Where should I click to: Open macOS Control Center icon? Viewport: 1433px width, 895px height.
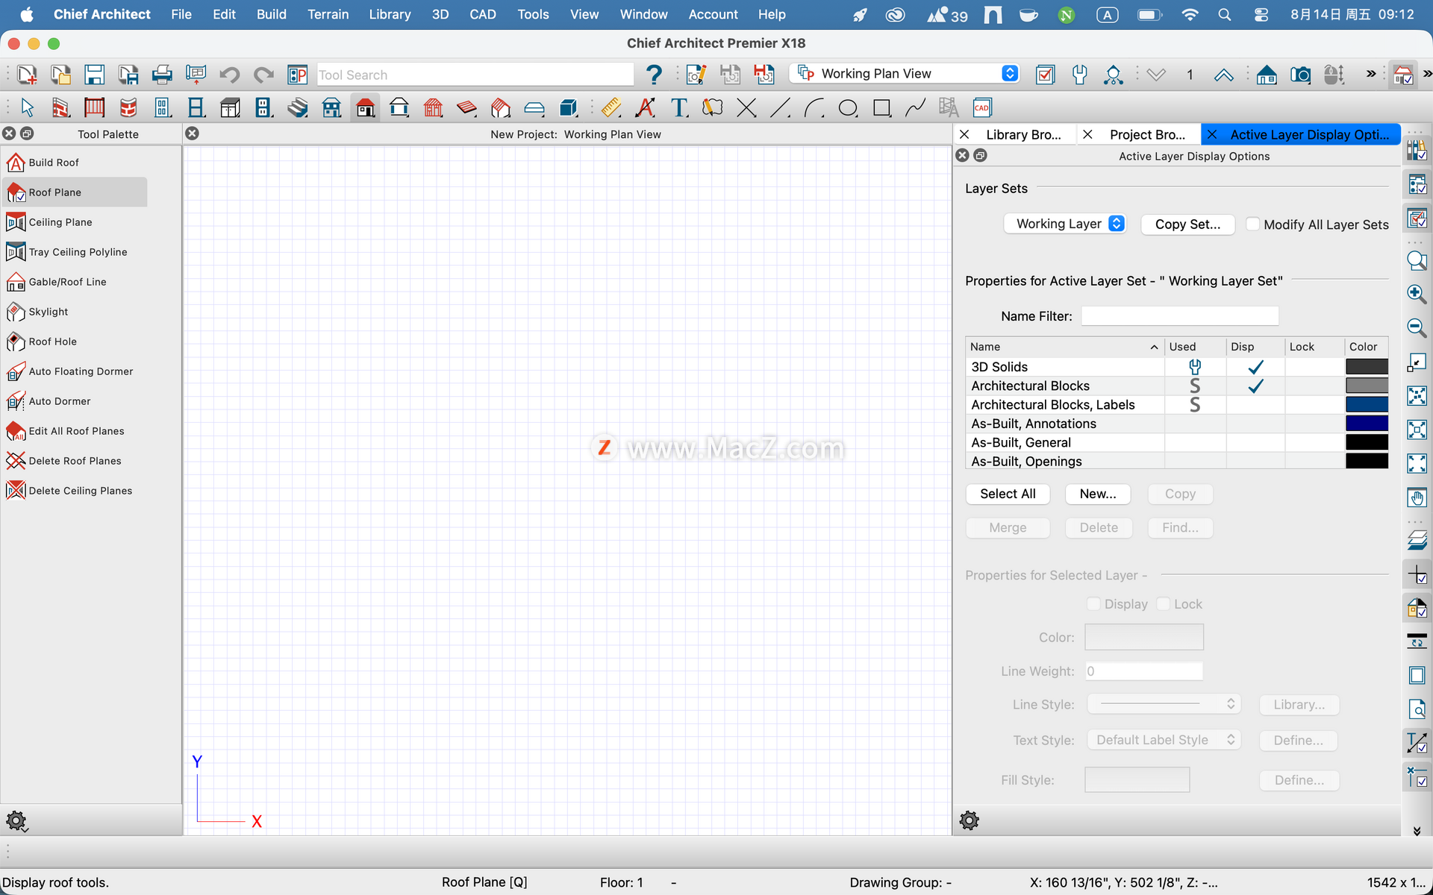click(1261, 14)
